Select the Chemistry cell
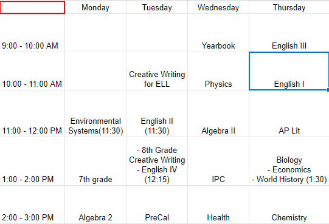Image resolution: width=329 pixels, height=224 pixels. [x=289, y=205]
